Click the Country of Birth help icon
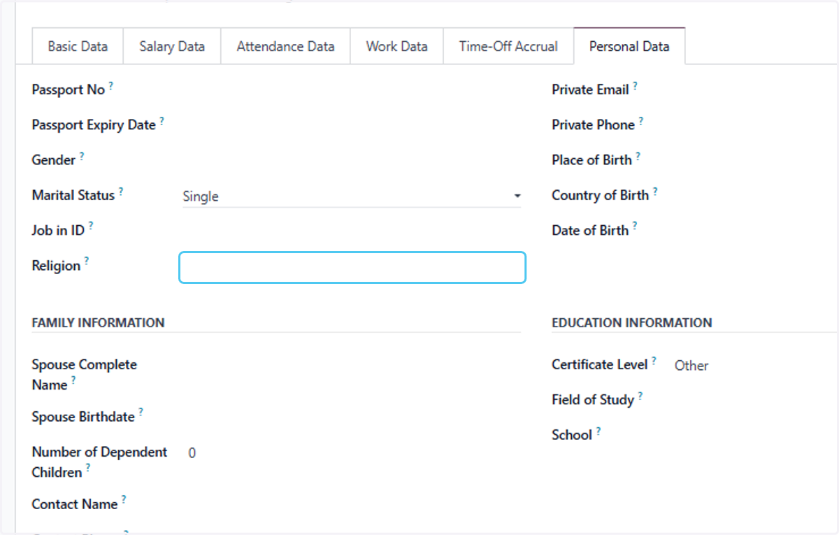 [655, 190]
